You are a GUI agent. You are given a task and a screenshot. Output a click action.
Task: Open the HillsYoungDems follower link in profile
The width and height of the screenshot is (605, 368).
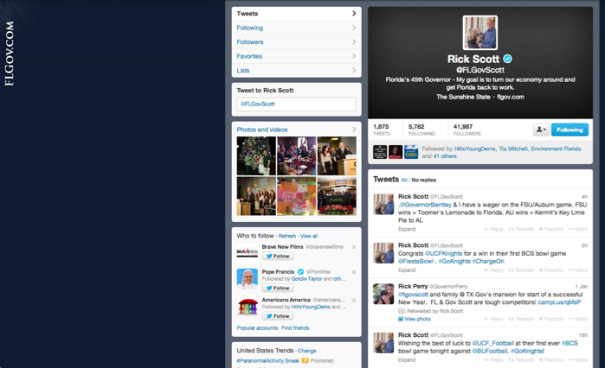pyautogui.click(x=474, y=149)
